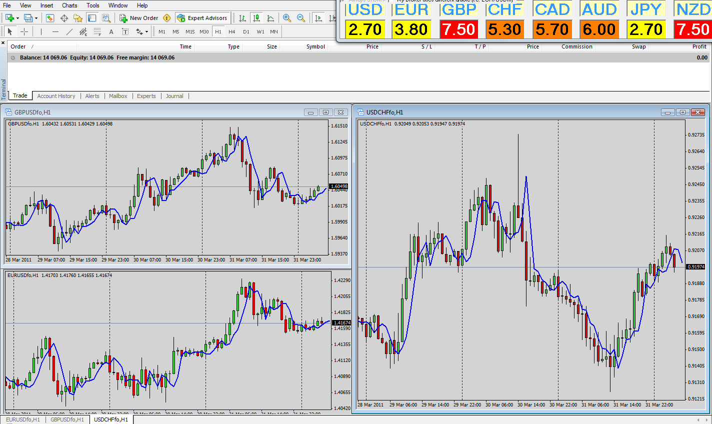Select the Text Label tool
This screenshot has width=712, height=424.
pyautogui.click(x=125, y=31)
